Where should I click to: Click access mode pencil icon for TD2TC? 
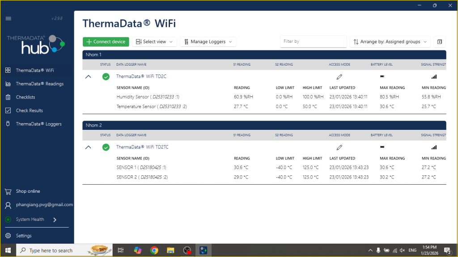(339, 147)
